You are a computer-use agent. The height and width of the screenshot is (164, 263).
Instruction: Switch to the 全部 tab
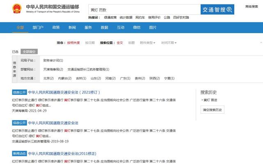coord(20,27)
